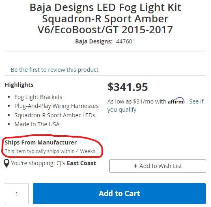Add item to Wish List
The width and height of the screenshot is (211, 207).
(x=157, y=166)
